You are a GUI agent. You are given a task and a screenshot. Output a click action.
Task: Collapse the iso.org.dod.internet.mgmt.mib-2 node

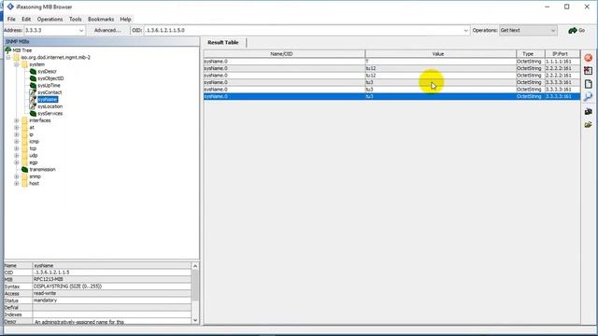(8, 57)
